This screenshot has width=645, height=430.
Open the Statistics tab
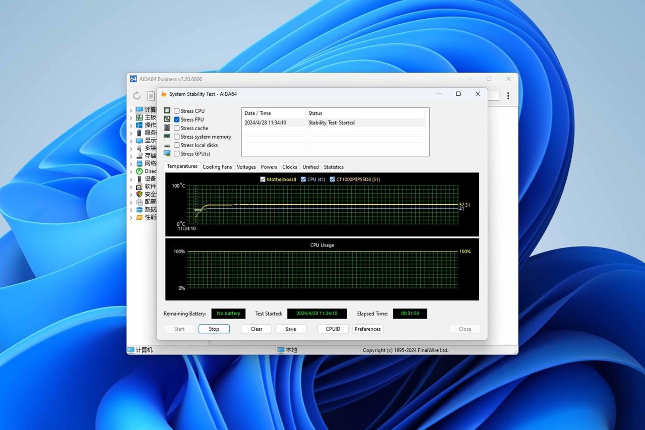pyautogui.click(x=334, y=167)
